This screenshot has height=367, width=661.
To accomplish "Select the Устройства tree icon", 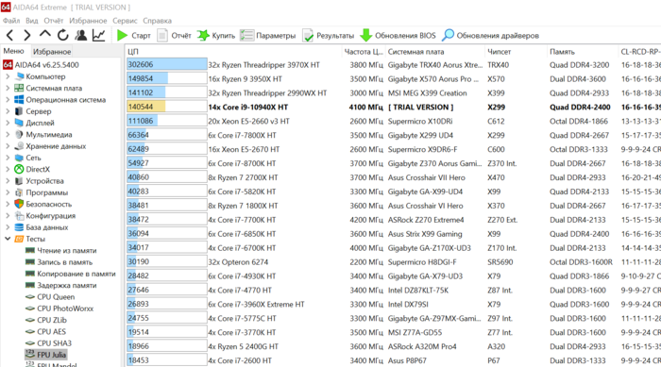I will [x=19, y=181].
